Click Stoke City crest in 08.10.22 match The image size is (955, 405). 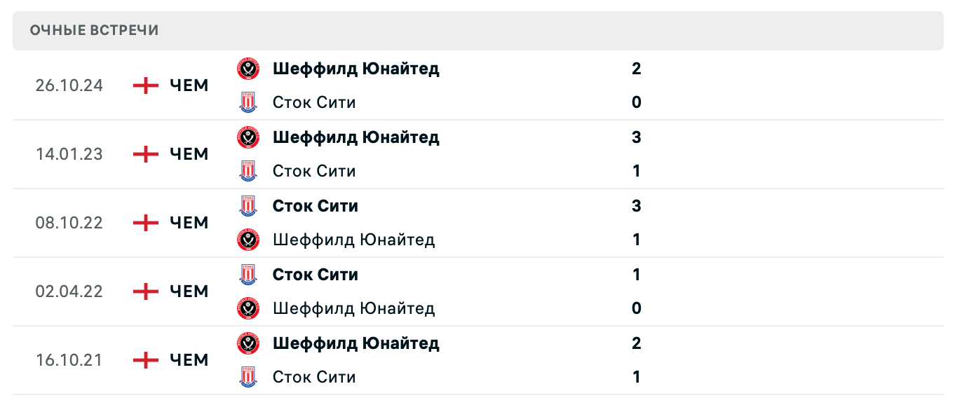(248, 206)
